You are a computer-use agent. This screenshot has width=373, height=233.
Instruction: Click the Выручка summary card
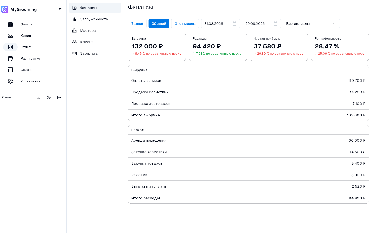point(157,47)
